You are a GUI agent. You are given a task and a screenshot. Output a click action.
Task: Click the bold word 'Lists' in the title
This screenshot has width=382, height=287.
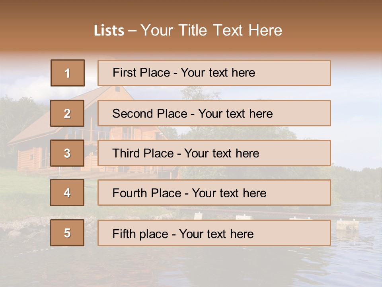tap(109, 31)
